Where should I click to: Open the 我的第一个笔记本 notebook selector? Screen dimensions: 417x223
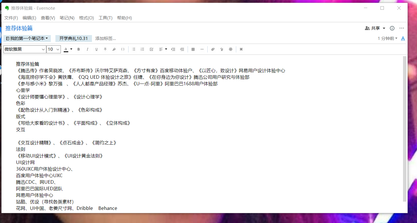click(x=27, y=38)
